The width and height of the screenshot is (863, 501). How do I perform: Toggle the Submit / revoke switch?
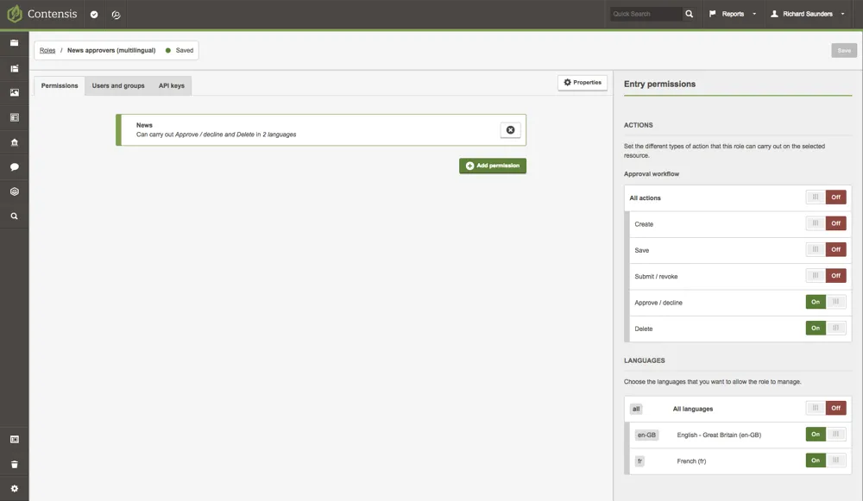coord(826,276)
